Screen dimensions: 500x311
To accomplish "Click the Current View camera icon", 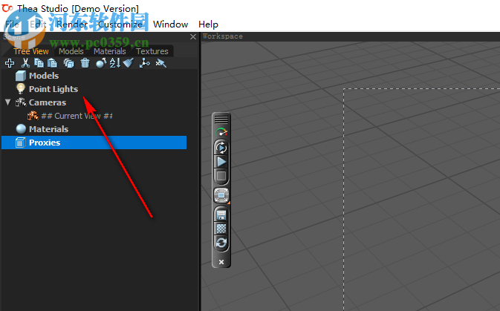I will point(33,115).
